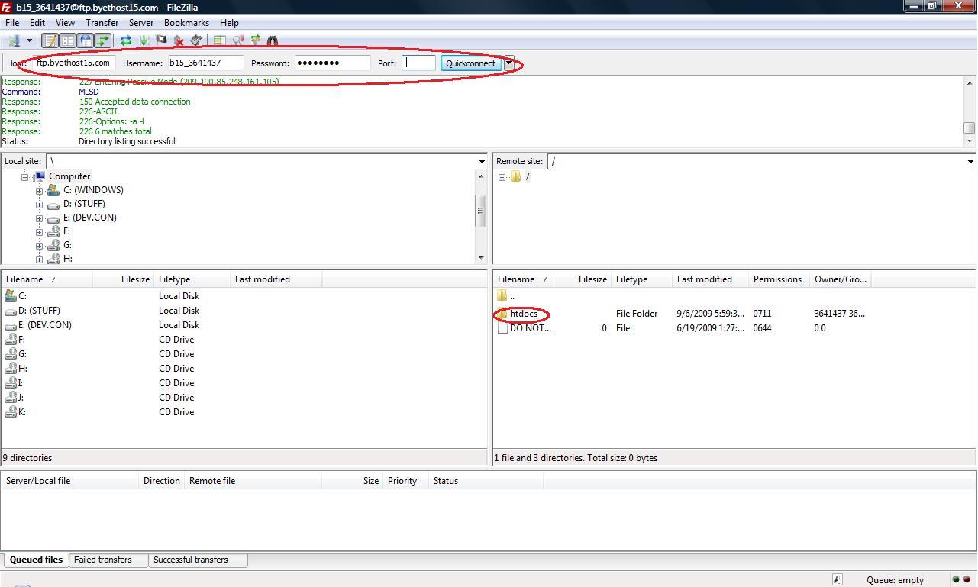Open the Edit menu
The width and height of the screenshot is (978, 587).
(37, 22)
